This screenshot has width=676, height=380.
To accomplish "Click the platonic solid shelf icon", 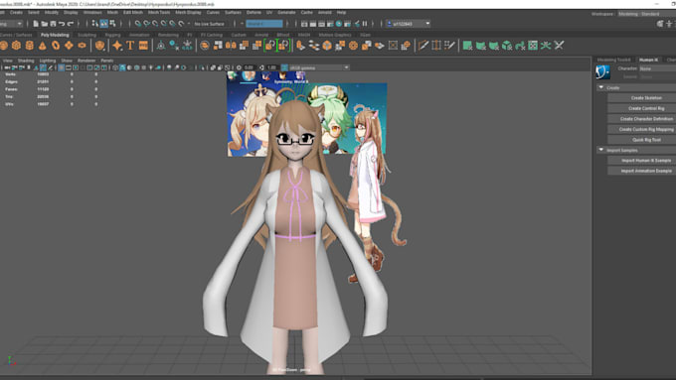I will [99, 46].
